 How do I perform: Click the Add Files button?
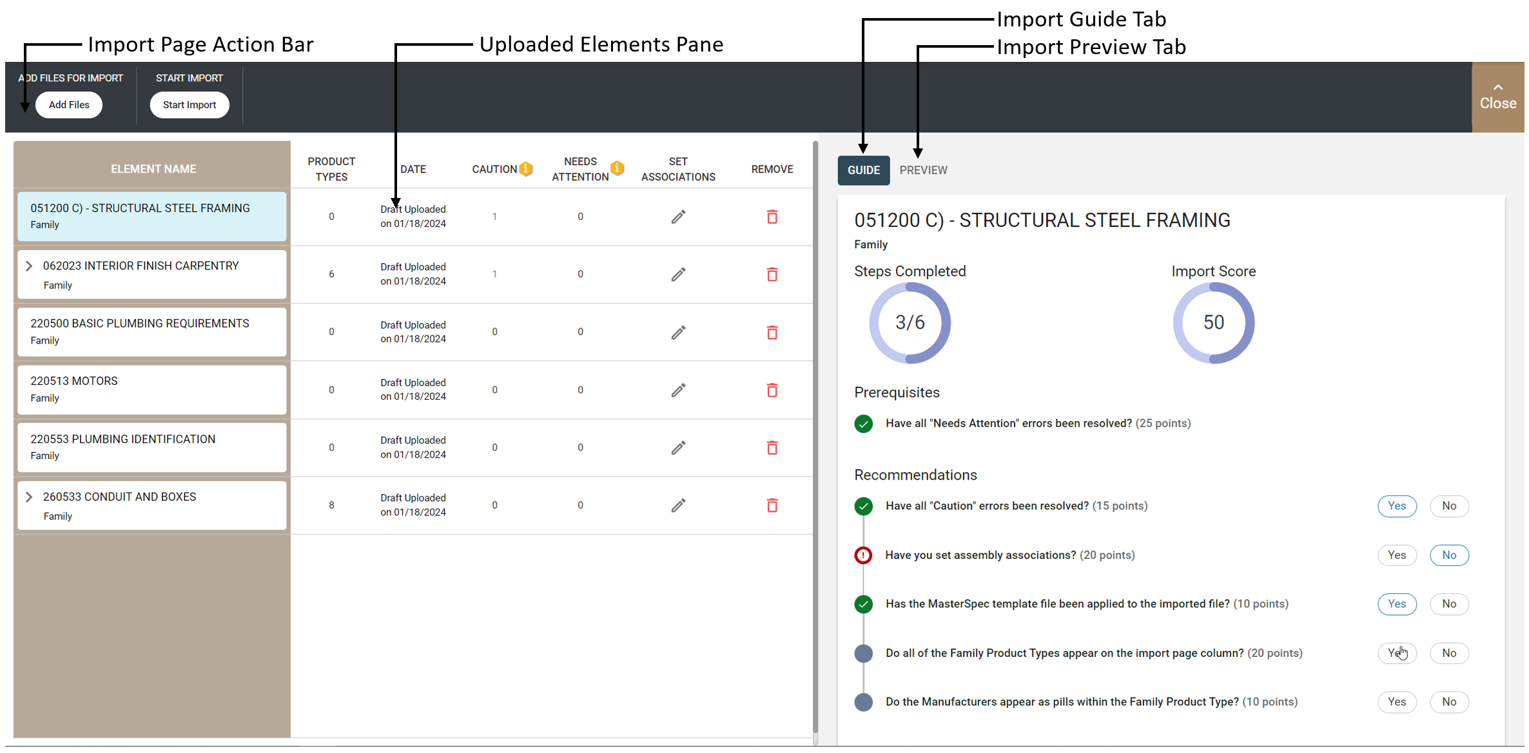pyautogui.click(x=69, y=105)
